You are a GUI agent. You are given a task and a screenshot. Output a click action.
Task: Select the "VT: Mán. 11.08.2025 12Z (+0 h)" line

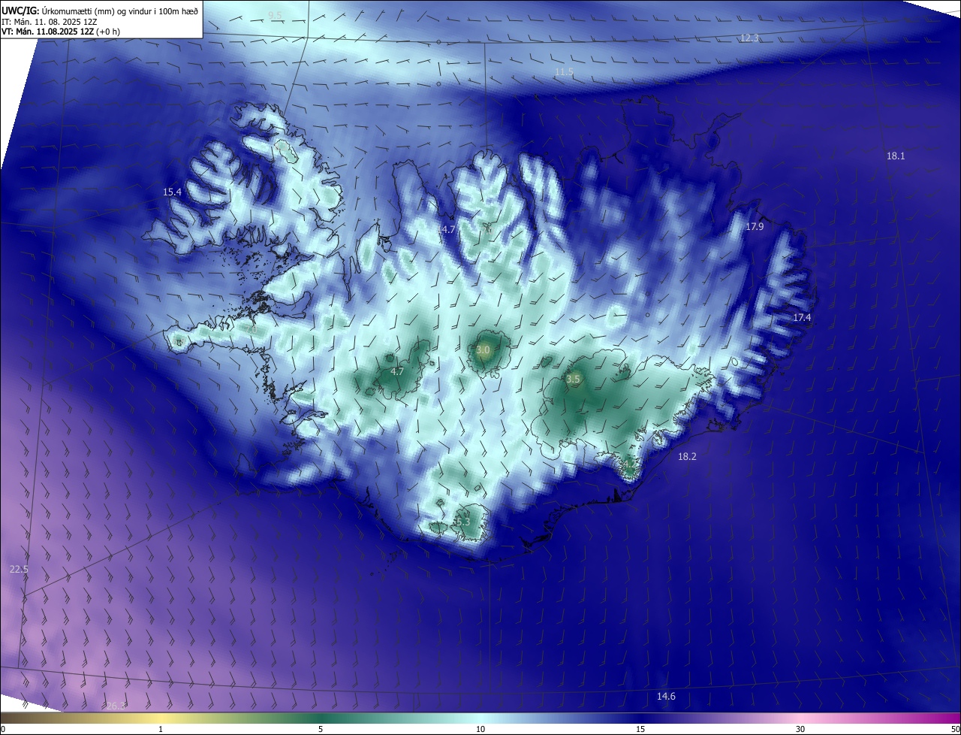tap(61, 32)
